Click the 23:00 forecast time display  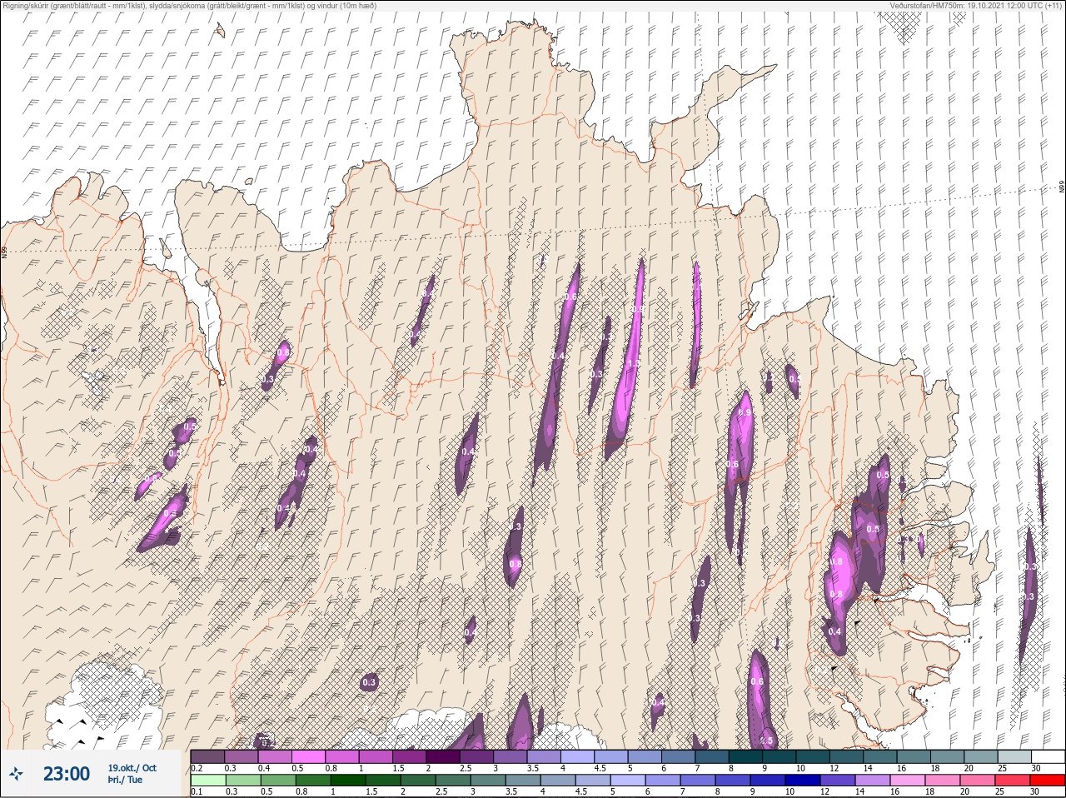point(67,774)
